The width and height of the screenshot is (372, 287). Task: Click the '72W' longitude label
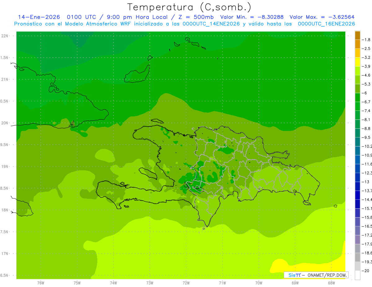pos(186,283)
